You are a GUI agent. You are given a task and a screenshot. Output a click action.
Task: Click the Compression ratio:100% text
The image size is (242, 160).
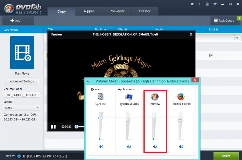[x=20, y=115]
